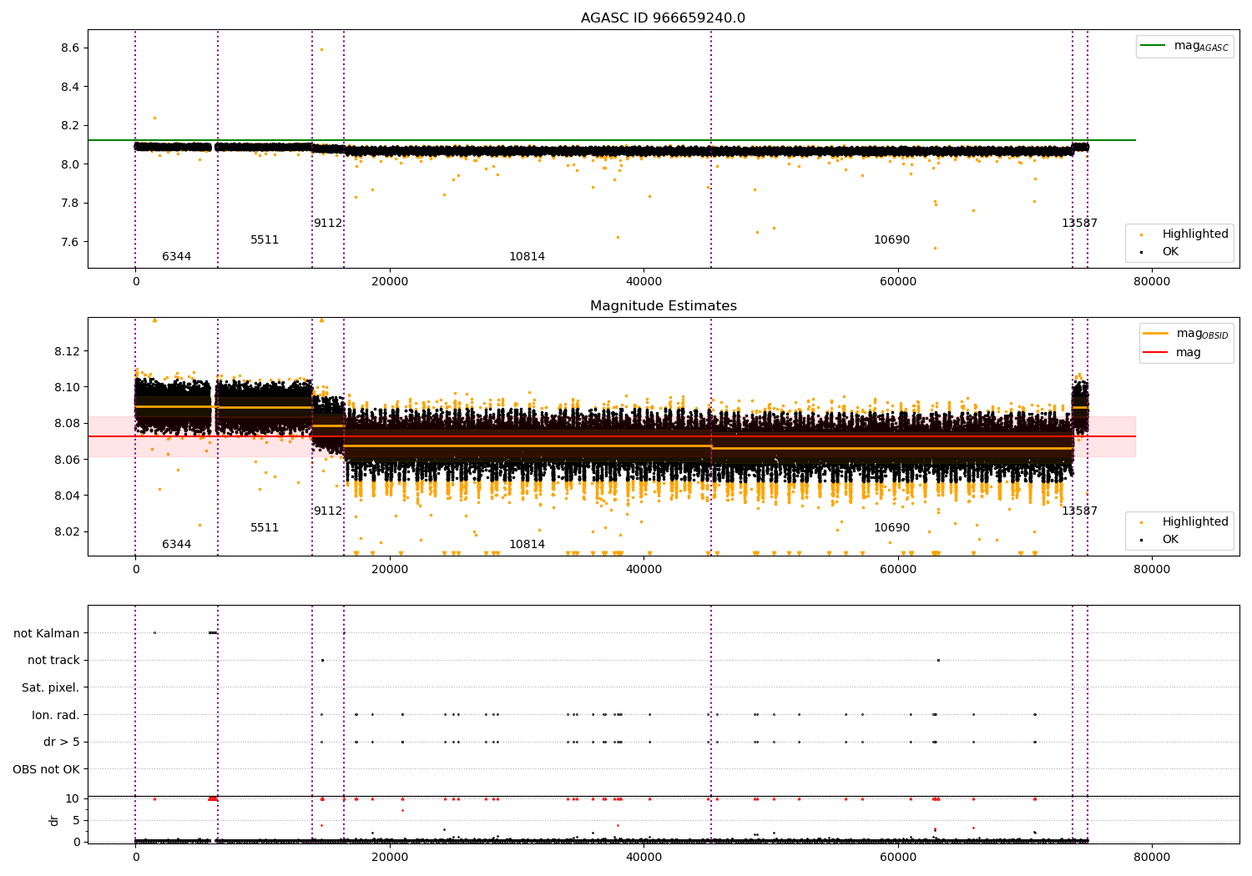Click obsid label 13587 in the top plot

pos(1079,223)
